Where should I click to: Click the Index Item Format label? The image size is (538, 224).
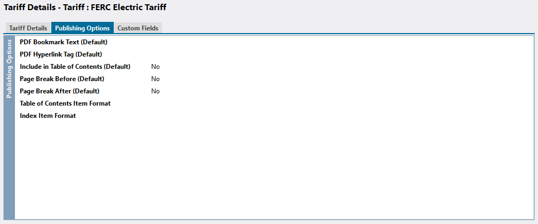48,116
